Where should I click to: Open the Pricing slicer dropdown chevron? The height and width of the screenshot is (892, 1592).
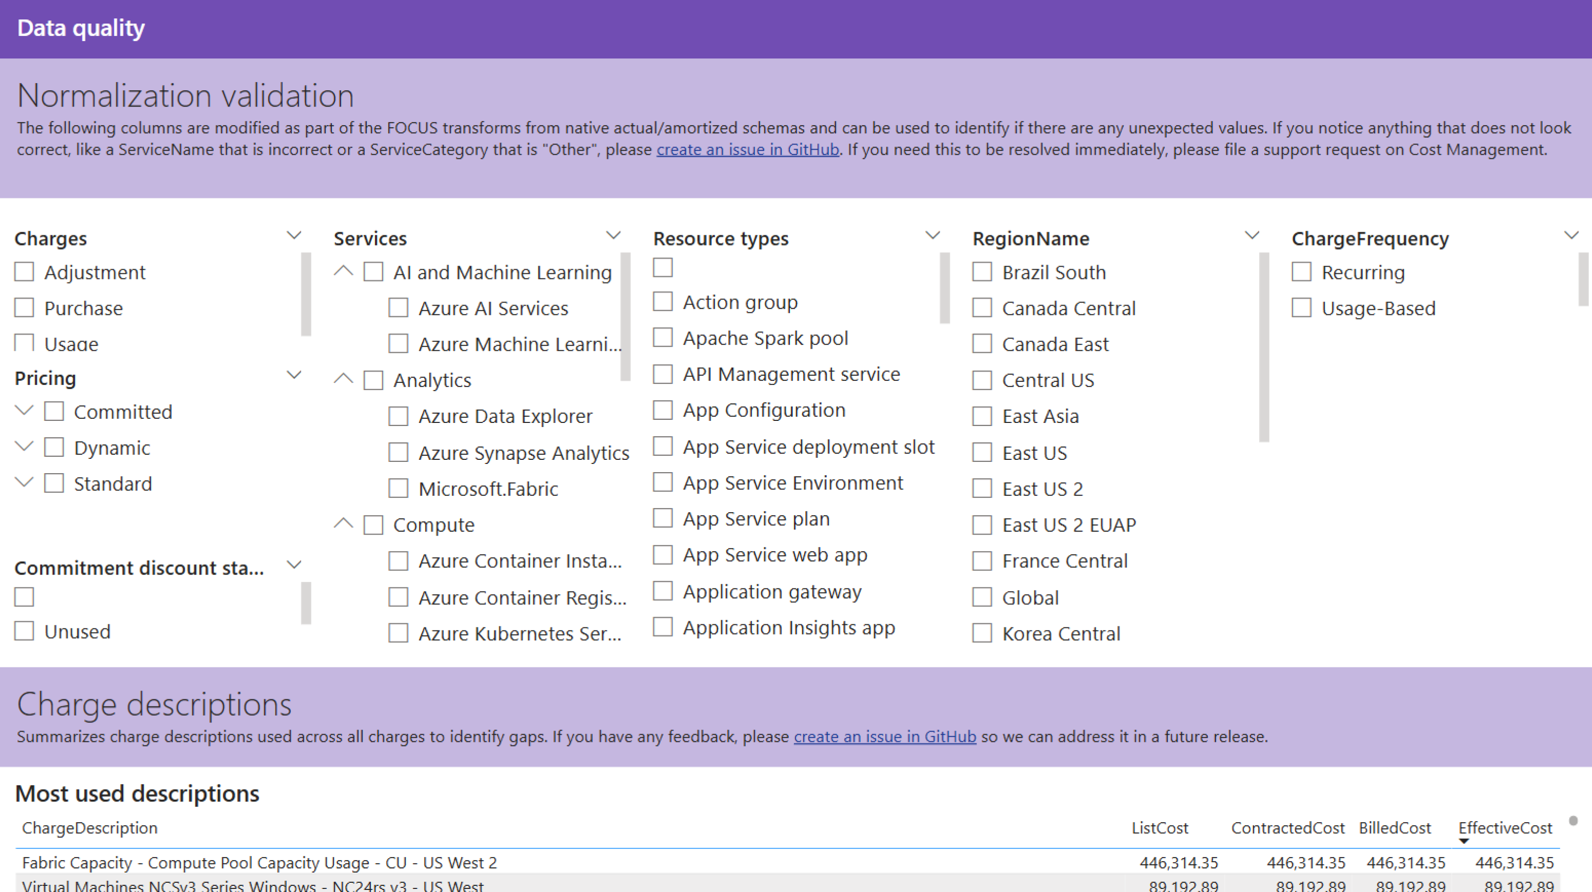[294, 375]
